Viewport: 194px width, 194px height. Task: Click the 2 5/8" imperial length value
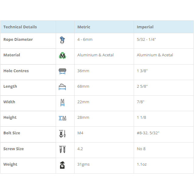142,86
